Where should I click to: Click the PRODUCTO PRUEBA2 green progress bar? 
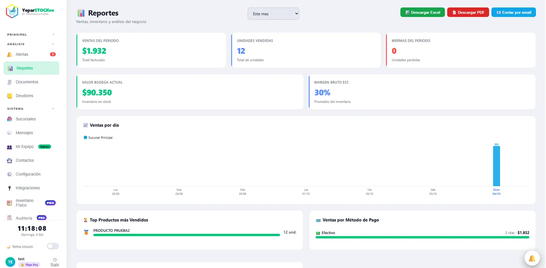pyautogui.click(x=186, y=235)
